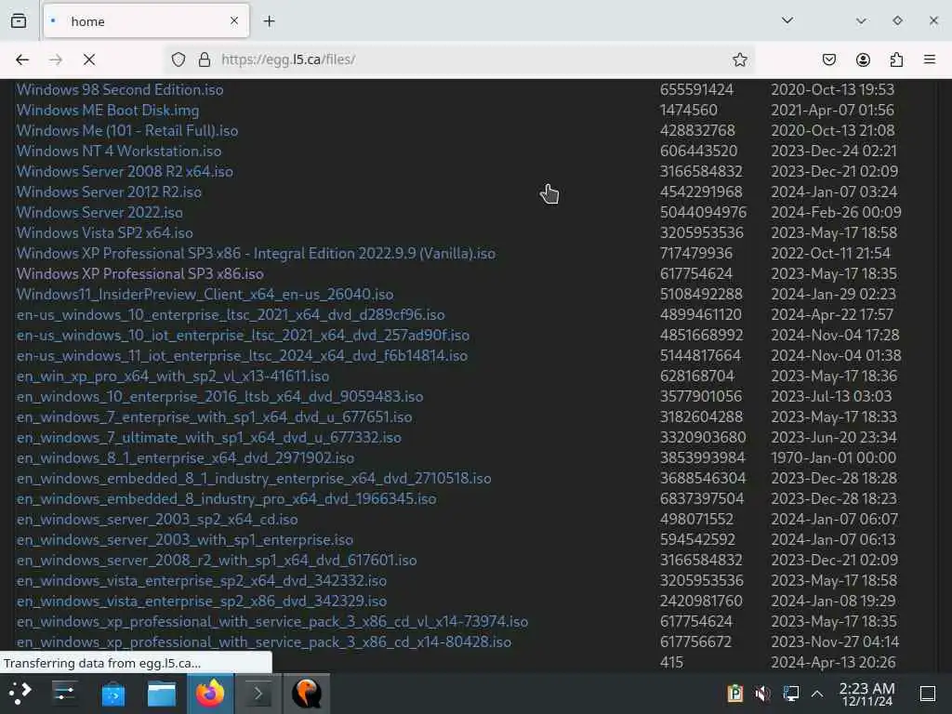This screenshot has width=952, height=714.
Task: Open Windows Me (101 - Retail Full).iso
Action: 126,130
